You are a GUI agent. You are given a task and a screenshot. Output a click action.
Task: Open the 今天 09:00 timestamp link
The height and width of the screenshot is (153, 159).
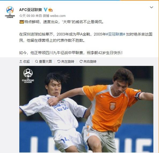pyautogui.click(x=27, y=16)
